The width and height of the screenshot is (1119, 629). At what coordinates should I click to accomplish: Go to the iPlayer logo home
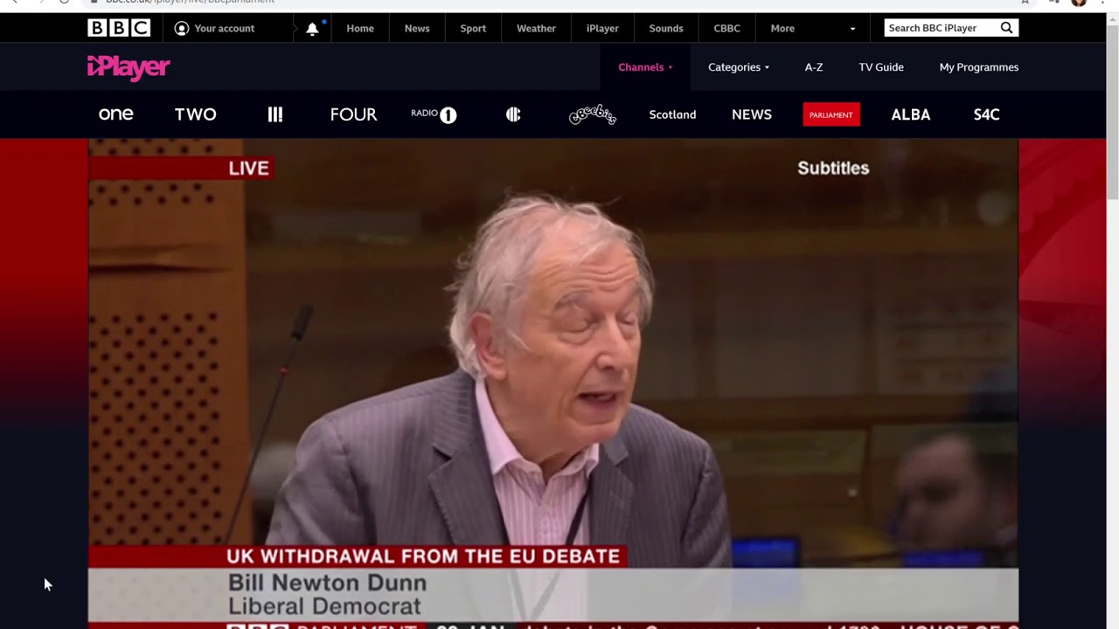tap(129, 67)
